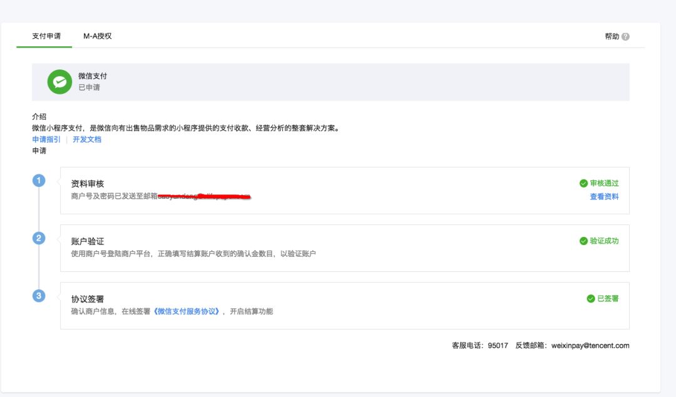This screenshot has height=397, width=676.
Task: Open the 开发文档 link
Action: (86, 139)
